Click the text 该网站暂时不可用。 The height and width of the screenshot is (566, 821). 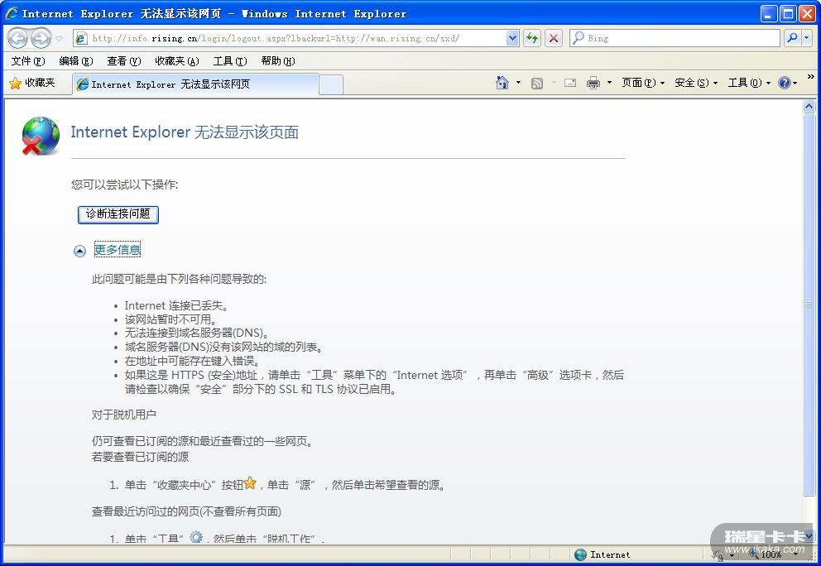coord(170,319)
